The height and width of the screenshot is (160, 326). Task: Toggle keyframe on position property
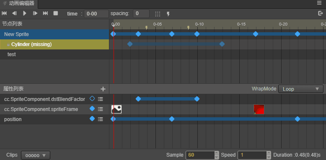[92, 119]
